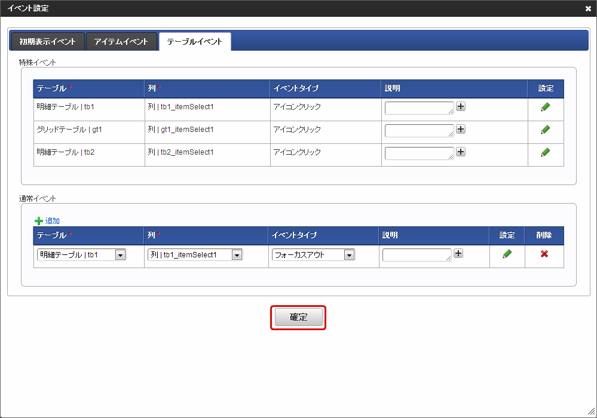The image size is (597, 418).
Task: Click plus icon beside tb1 description field
Action: [x=461, y=106]
